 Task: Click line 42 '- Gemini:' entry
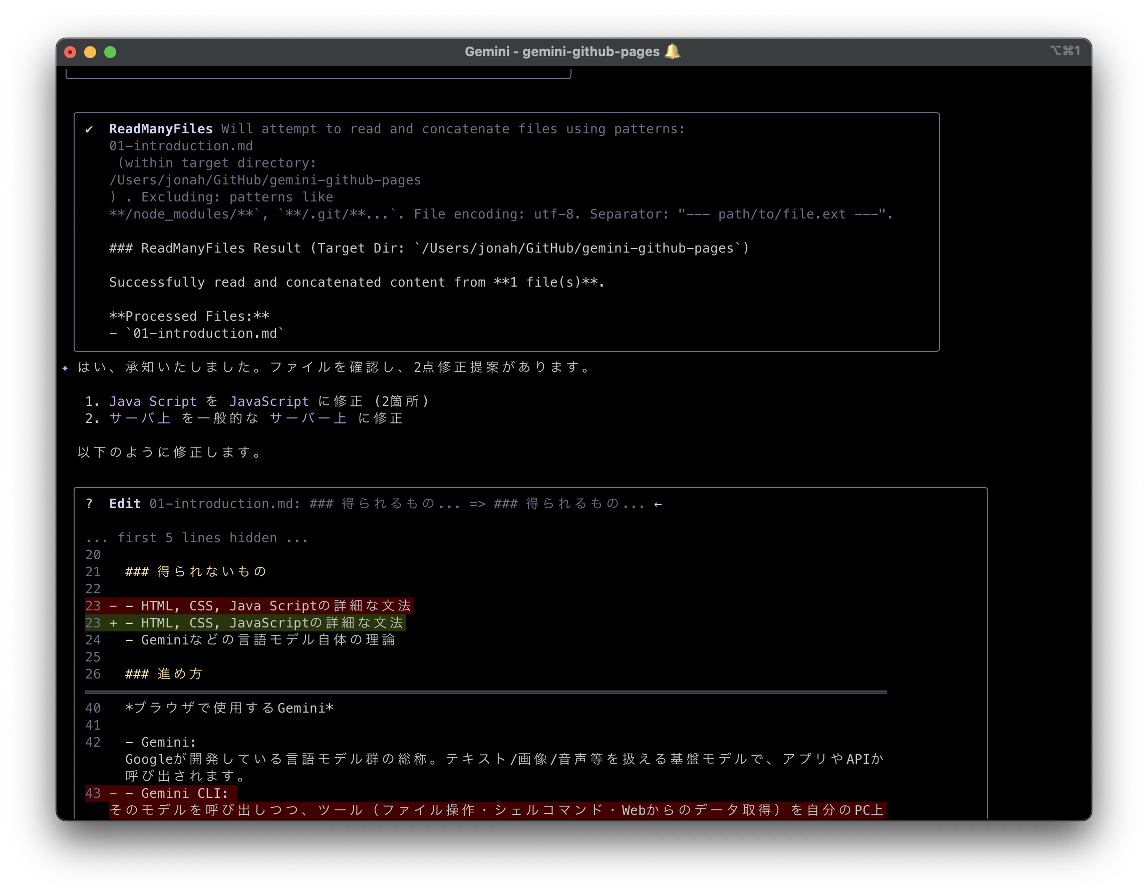(x=160, y=742)
